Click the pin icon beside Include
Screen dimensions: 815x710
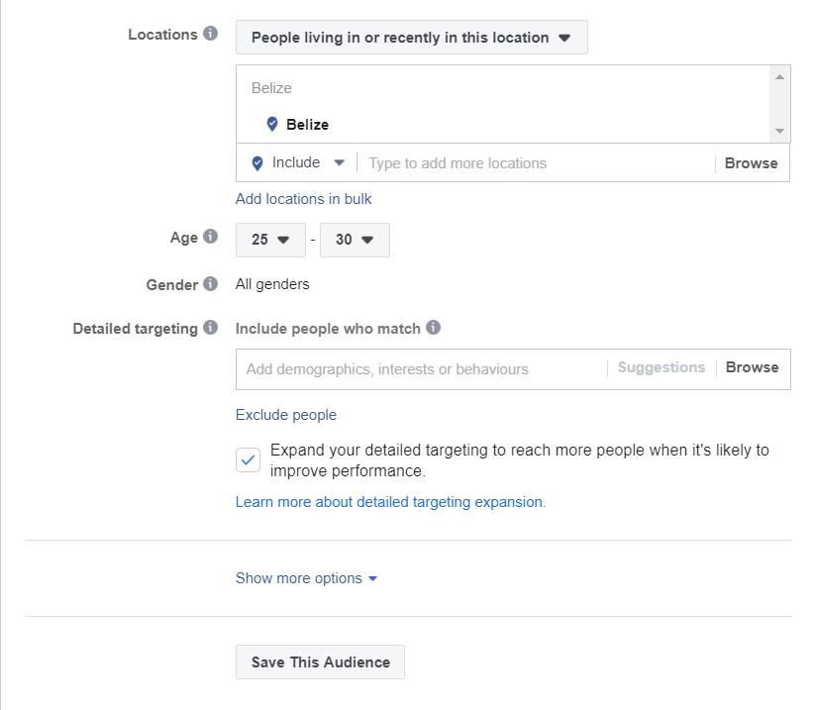click(x=257, y=163)
